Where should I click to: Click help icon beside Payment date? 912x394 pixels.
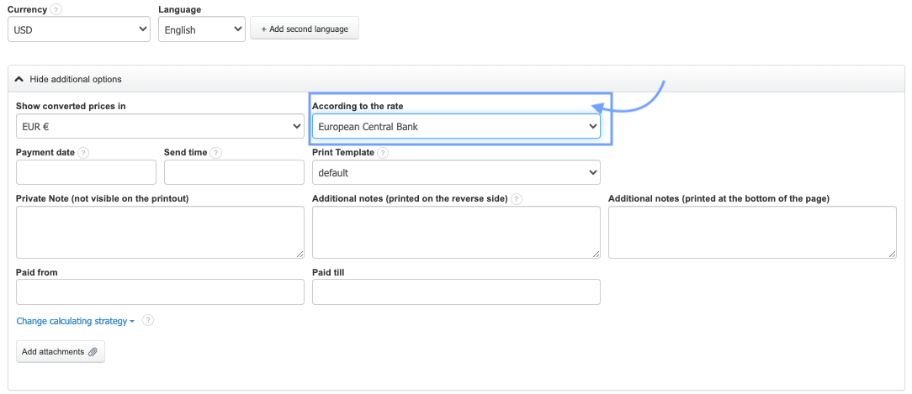coord(83,153)
